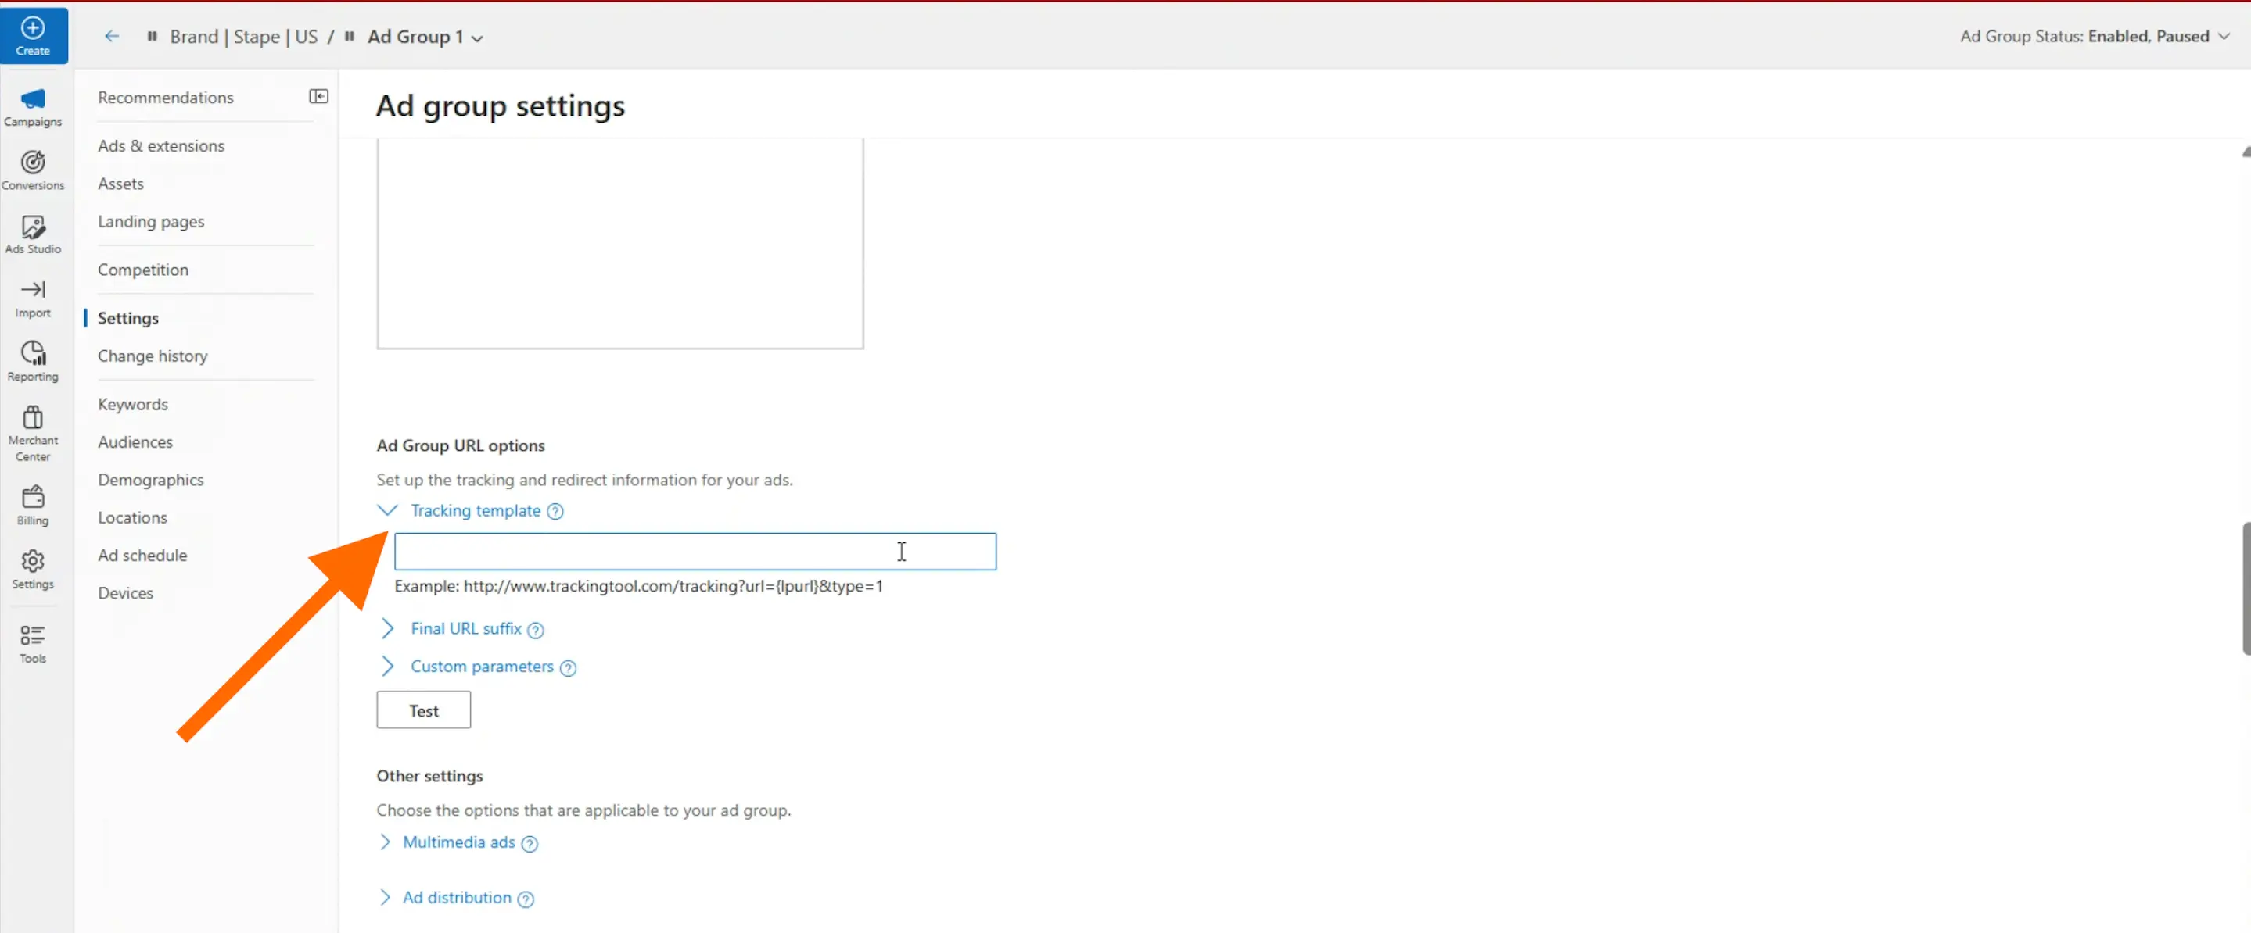Open Billing wallet icon
2251x933 pixels.
click(x=33, y=497)
